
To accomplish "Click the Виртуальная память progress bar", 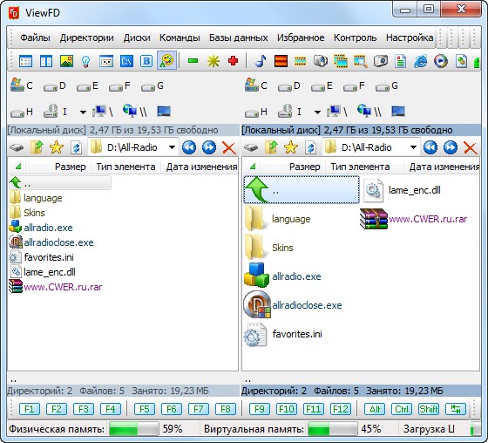I will tap(332, 429).
